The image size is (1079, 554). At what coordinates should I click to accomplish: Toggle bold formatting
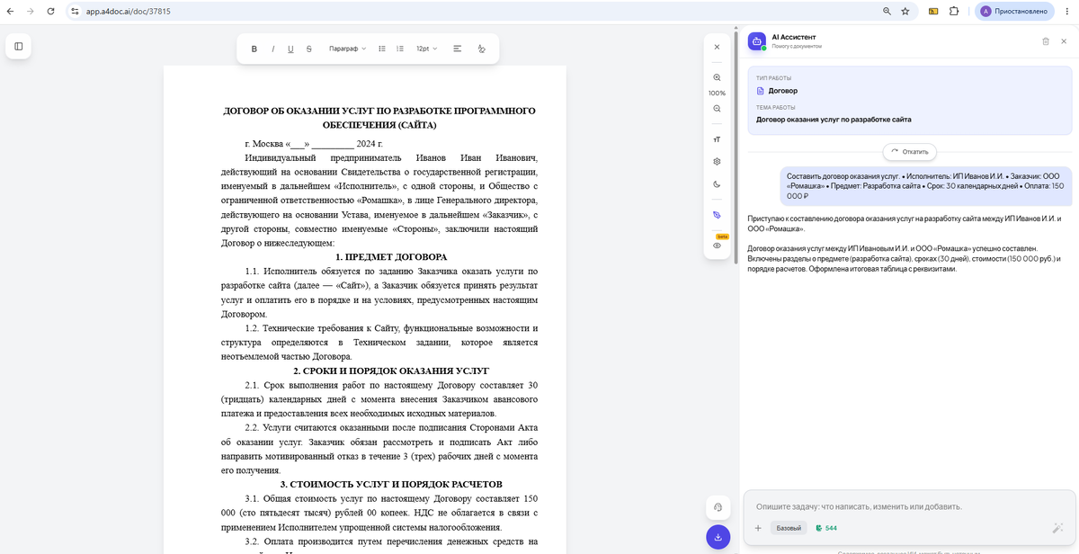(254, 49)
